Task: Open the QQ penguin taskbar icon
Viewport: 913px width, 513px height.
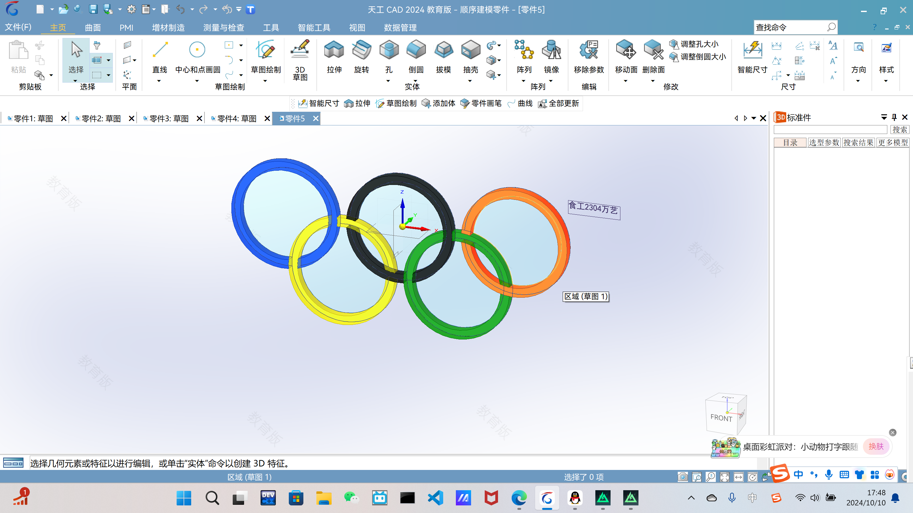Action: (x=575, y=498)
